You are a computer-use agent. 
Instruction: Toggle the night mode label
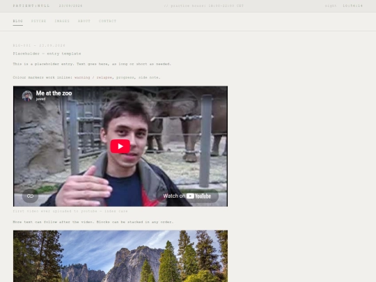331,6
